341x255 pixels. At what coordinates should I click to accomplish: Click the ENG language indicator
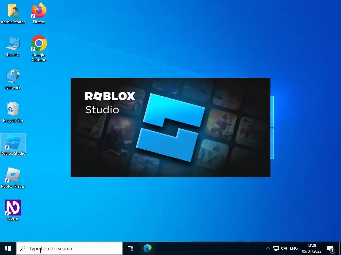pos(294,248)
